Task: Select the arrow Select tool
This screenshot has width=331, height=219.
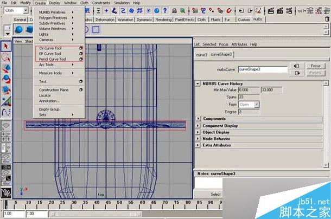Action: coord(6,46)
